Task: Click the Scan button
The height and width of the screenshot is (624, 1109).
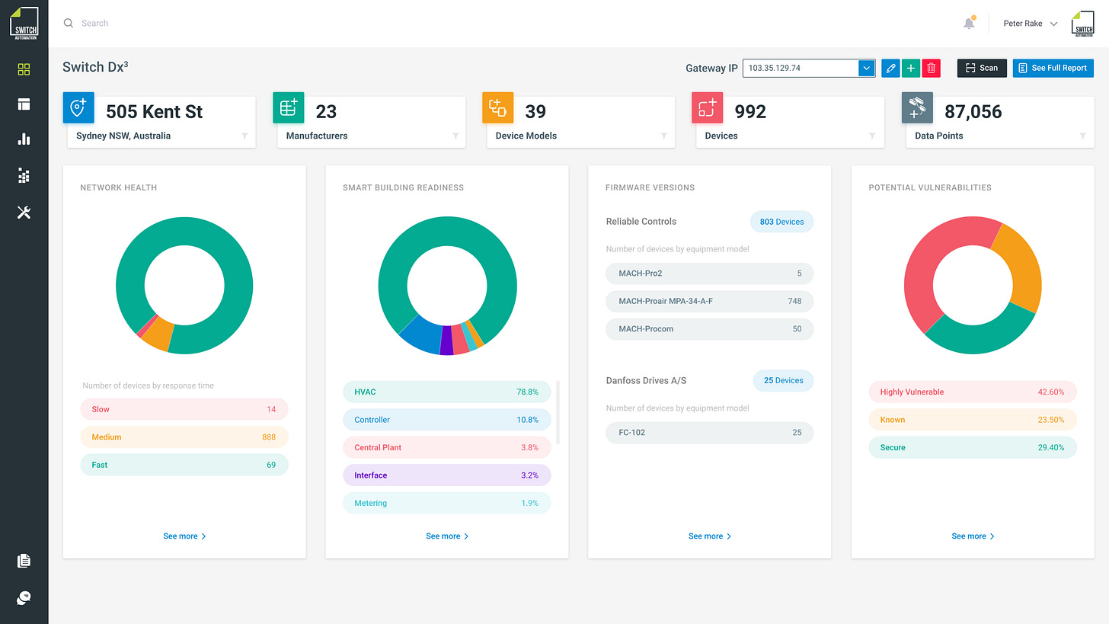Action: coord(982,68)
